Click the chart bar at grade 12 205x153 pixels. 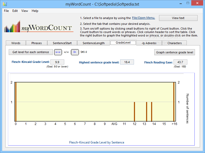click(134, 112)
